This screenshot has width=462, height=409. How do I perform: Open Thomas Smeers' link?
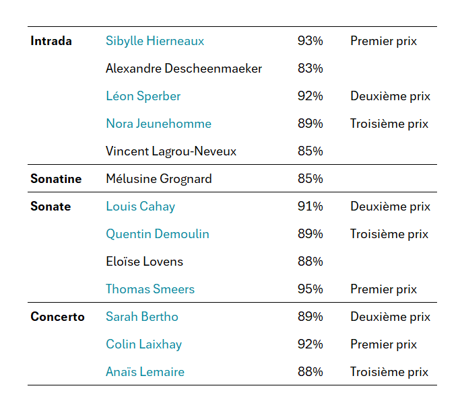150,289
